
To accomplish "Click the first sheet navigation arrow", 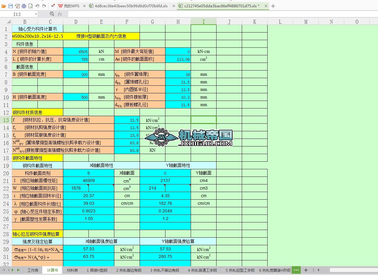I will [x=4, y=270].
